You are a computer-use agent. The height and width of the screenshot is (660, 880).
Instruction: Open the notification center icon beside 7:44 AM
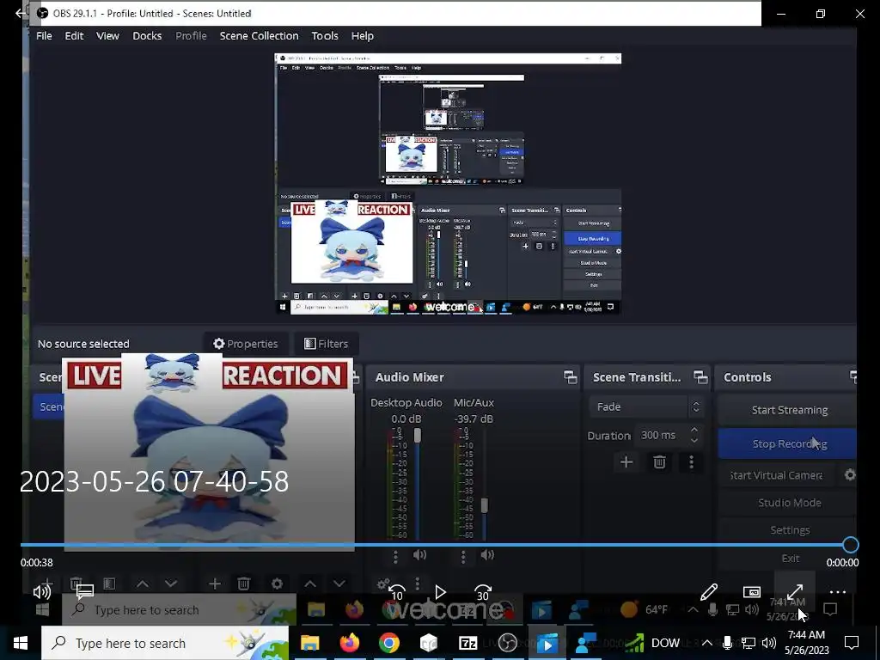(852, 643)
